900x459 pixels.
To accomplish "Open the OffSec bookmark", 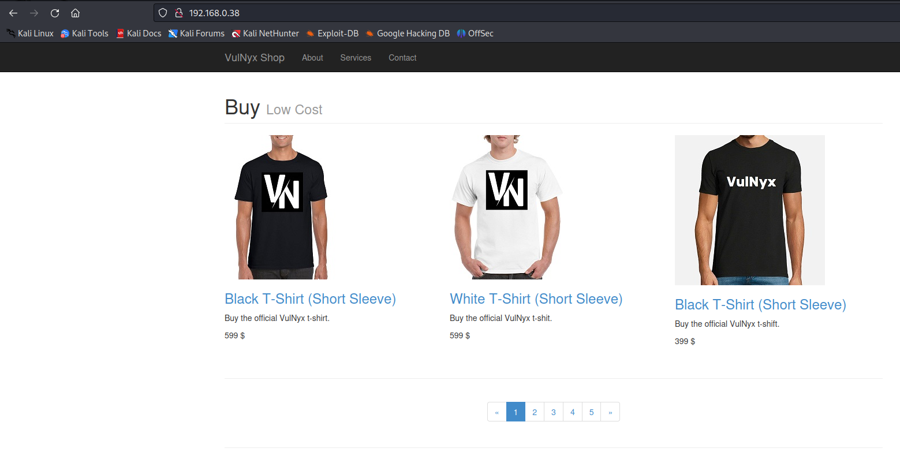I will (475, 33).
